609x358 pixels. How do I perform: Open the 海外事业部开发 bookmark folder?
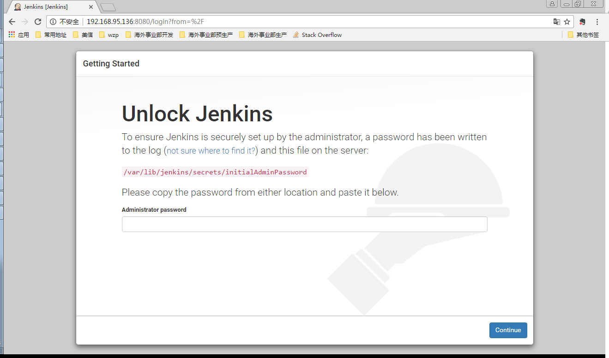tap(149, 35)
